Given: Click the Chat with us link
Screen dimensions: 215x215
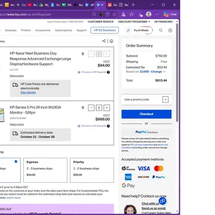Looking at the screenshot, I should click(150, 204).
